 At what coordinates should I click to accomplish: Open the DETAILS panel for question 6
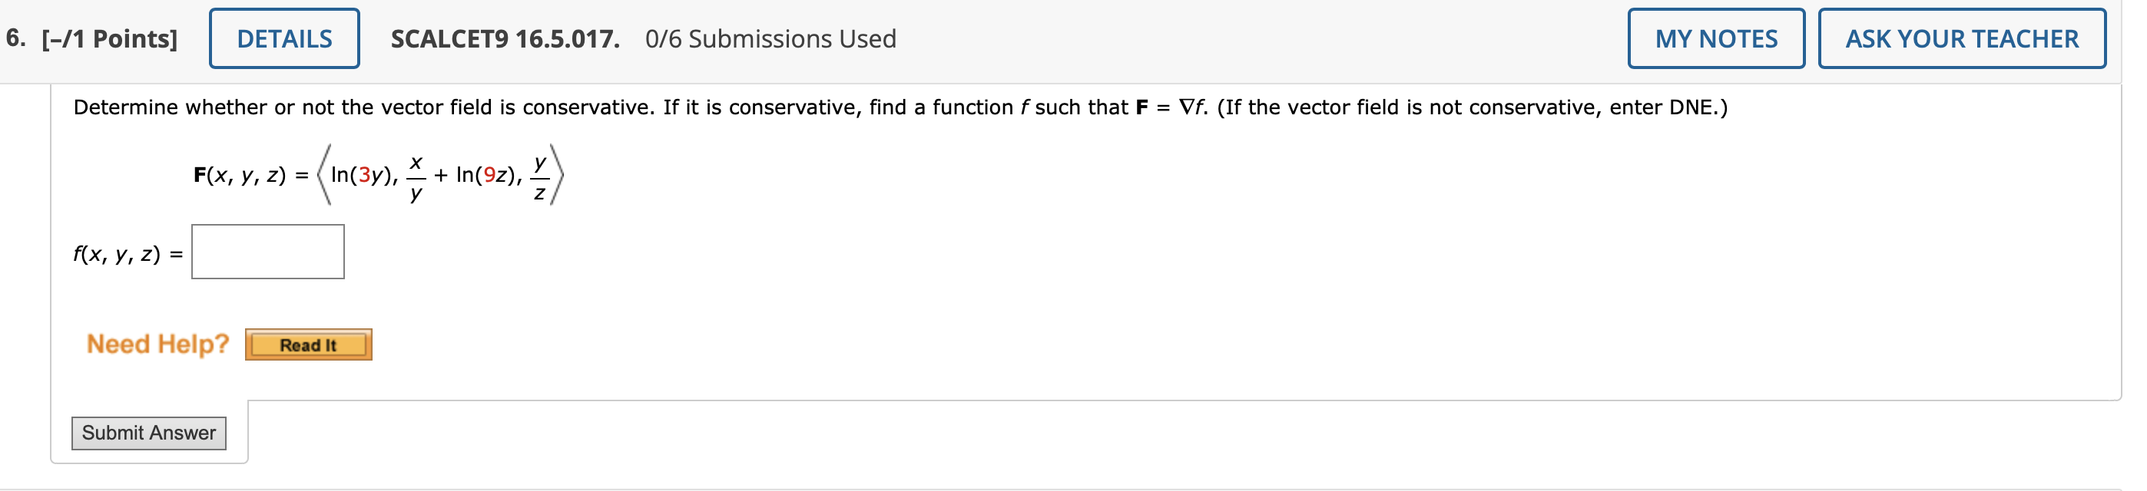[x=283, y=38]
